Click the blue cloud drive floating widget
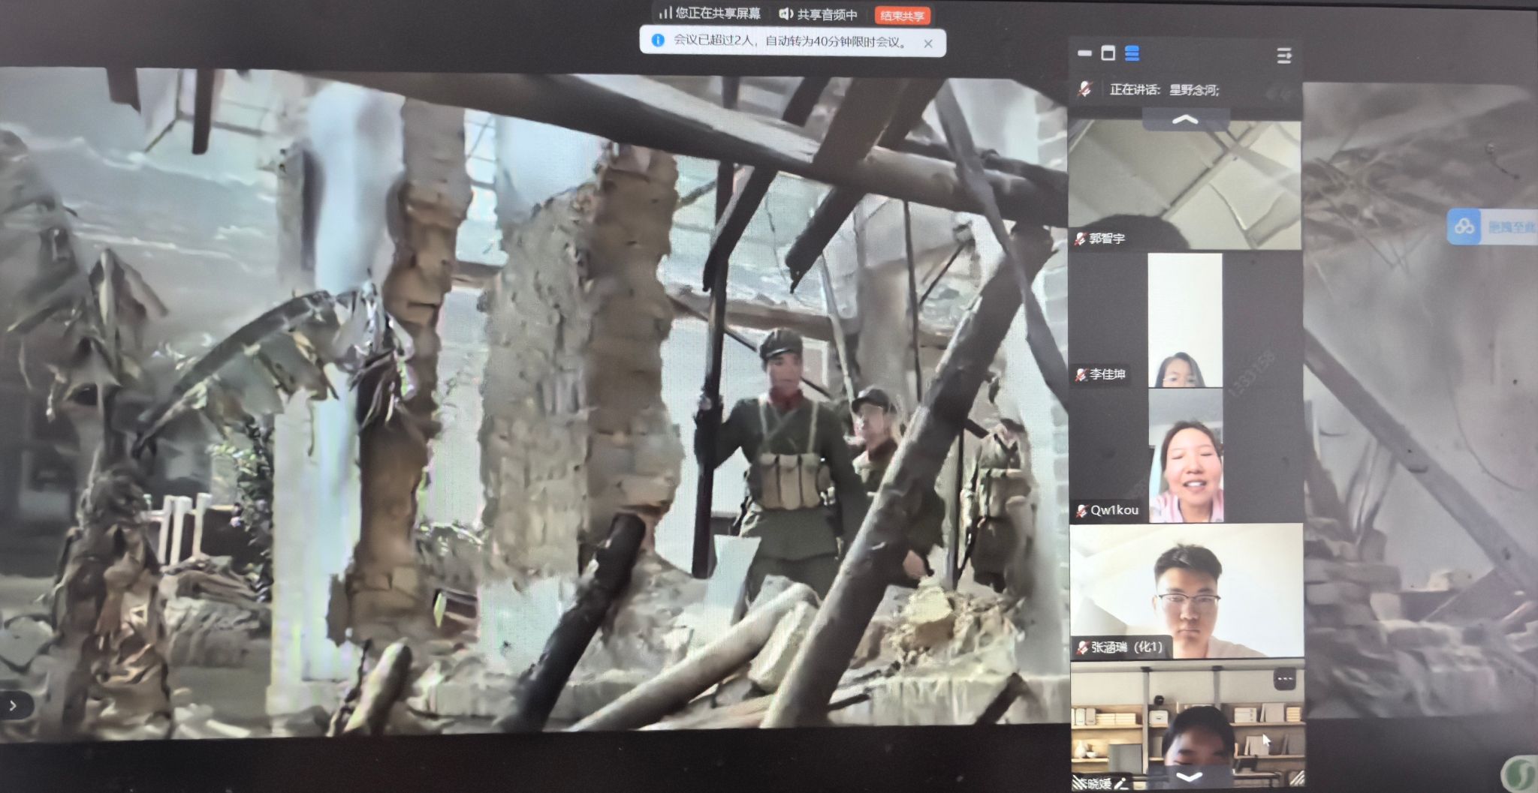1538x793 pixels. tap(1464, 226)
